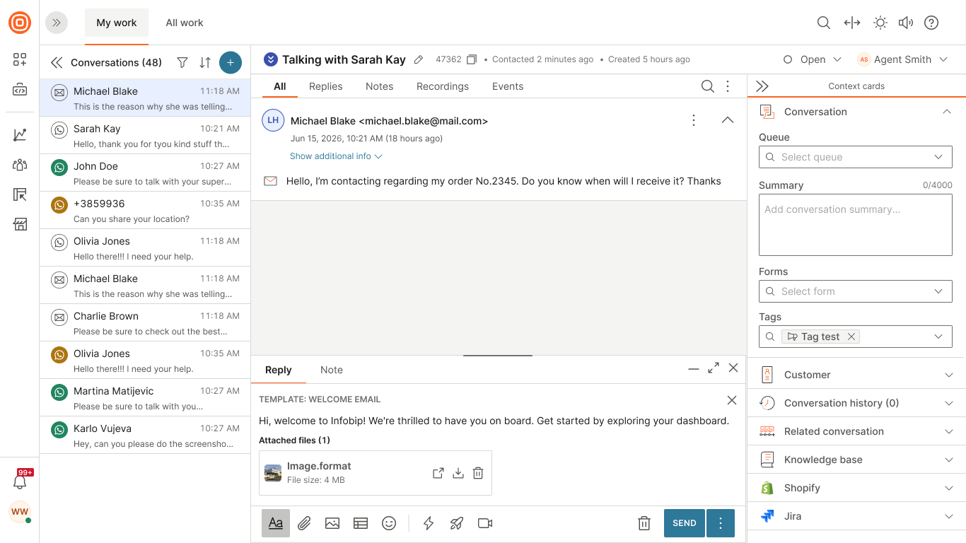
Task: Switch to the Recordings tab
Action: [x=443, y=86]
